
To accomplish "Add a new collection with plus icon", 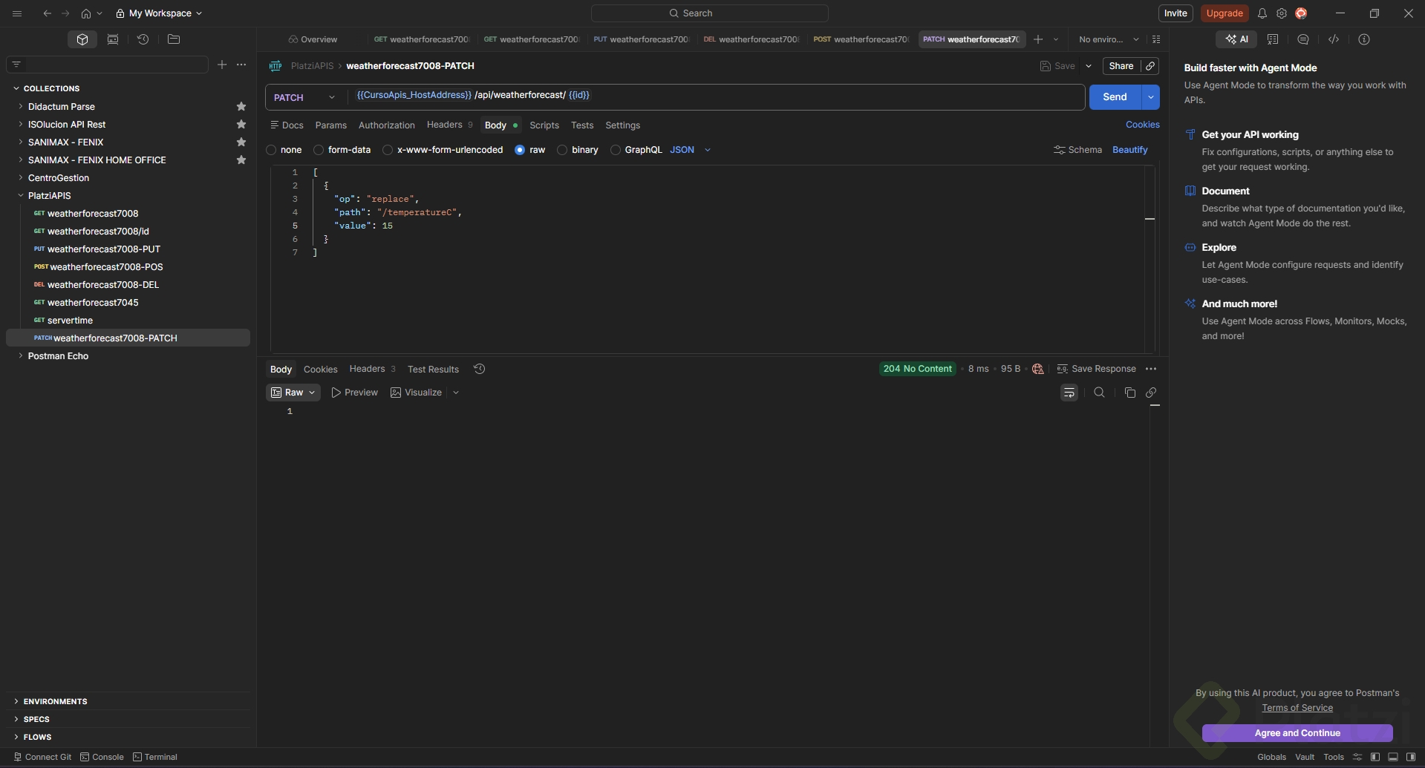I will pyautogui.click(x=222, y=65).
